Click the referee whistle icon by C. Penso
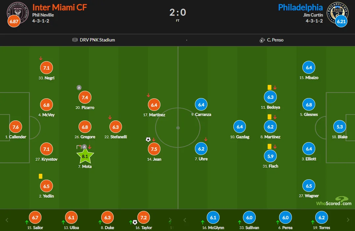The height and width of the screenshot is (231, 355). click(x=262, y=40)
